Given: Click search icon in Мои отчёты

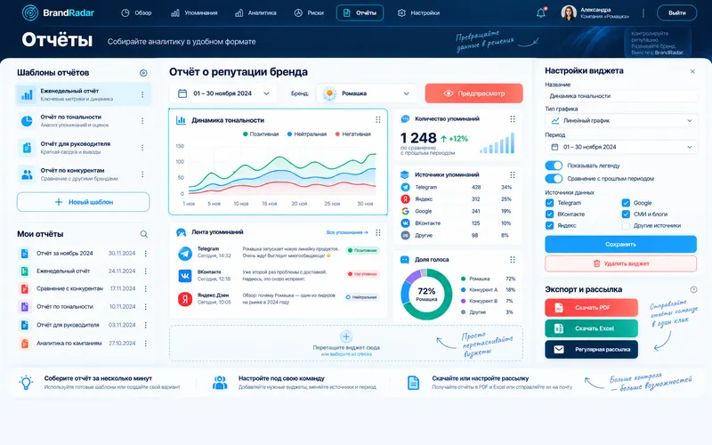Looking at the screenshot, I should pos(144,234).
